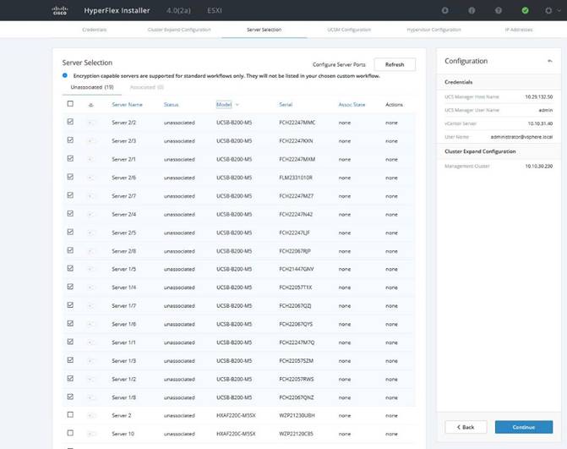Sort by the Server Name column header
The width and height of the screenshot is (567, 449).
[x=127, y=105]
